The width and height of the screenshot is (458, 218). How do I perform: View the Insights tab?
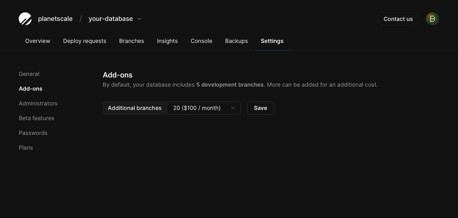pyautogui.click(x=167, y=41)
